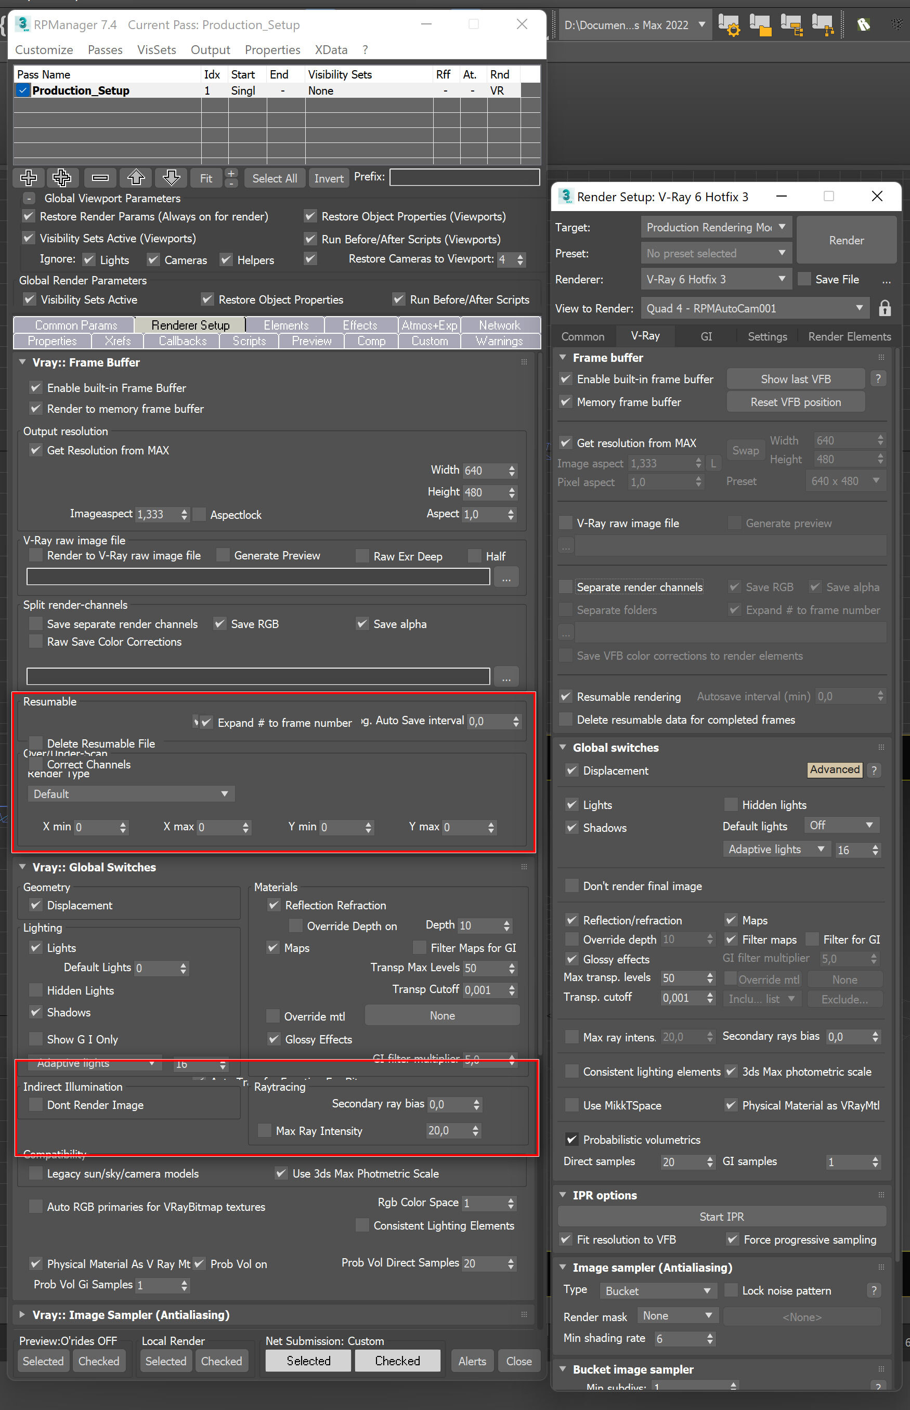Switch to the Elements tab in RPManager
910x1410 pixels.
coord(286,325)
